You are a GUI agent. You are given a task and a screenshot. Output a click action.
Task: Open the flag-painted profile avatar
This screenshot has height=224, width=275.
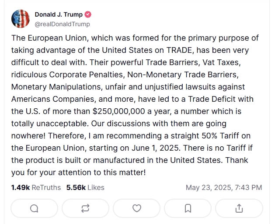21,19
